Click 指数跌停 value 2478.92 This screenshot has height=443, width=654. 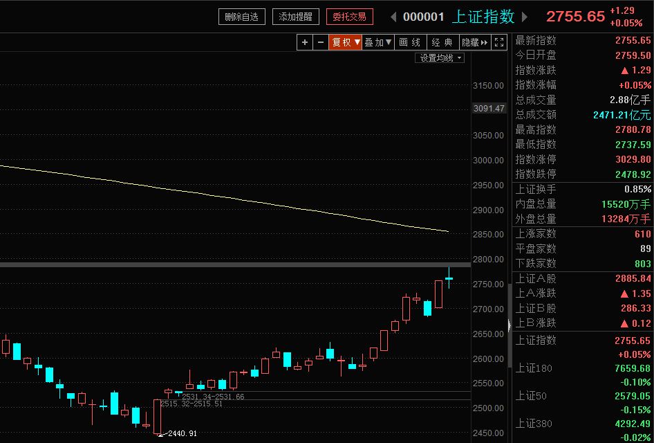coord(633,174)
